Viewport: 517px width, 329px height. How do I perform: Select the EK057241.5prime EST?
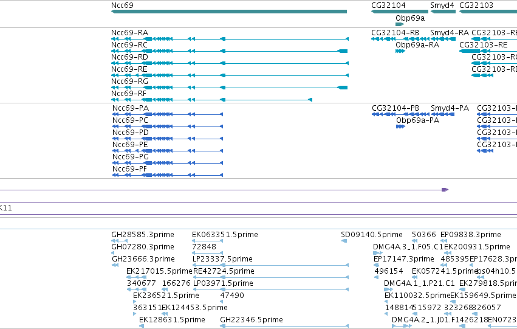tap(415, 277)
